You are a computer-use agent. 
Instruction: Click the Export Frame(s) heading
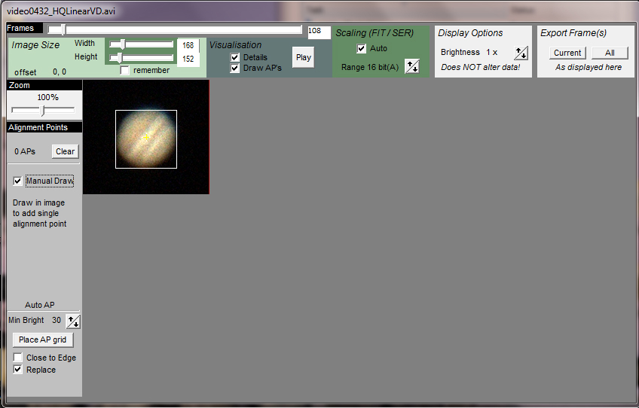point(573,33)
